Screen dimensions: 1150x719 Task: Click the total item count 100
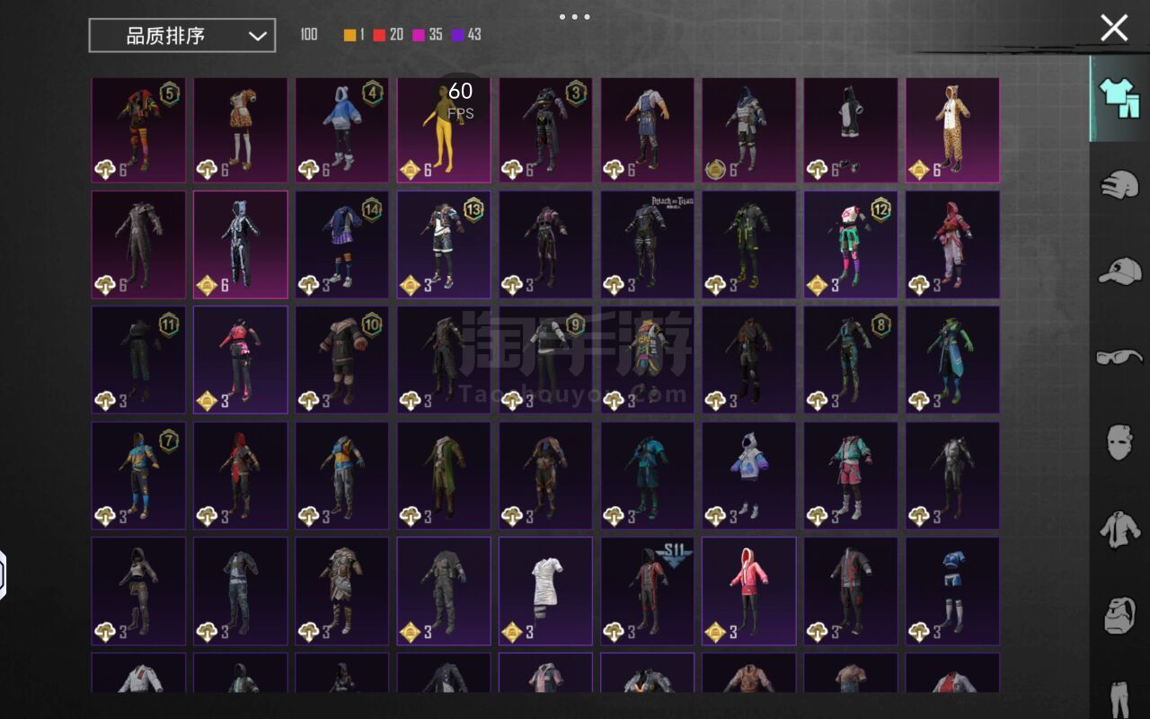[309, 35]
